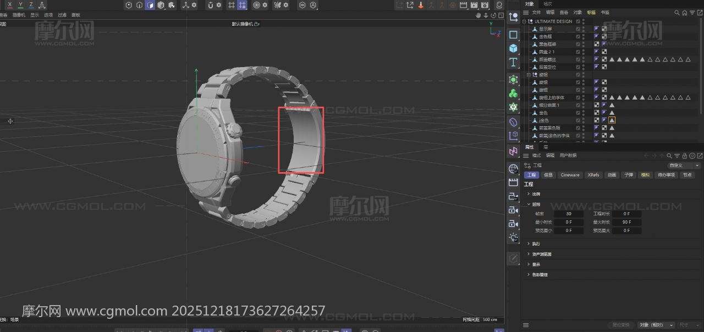
Task: Select the Cube primitive tool
Action: 513,48
